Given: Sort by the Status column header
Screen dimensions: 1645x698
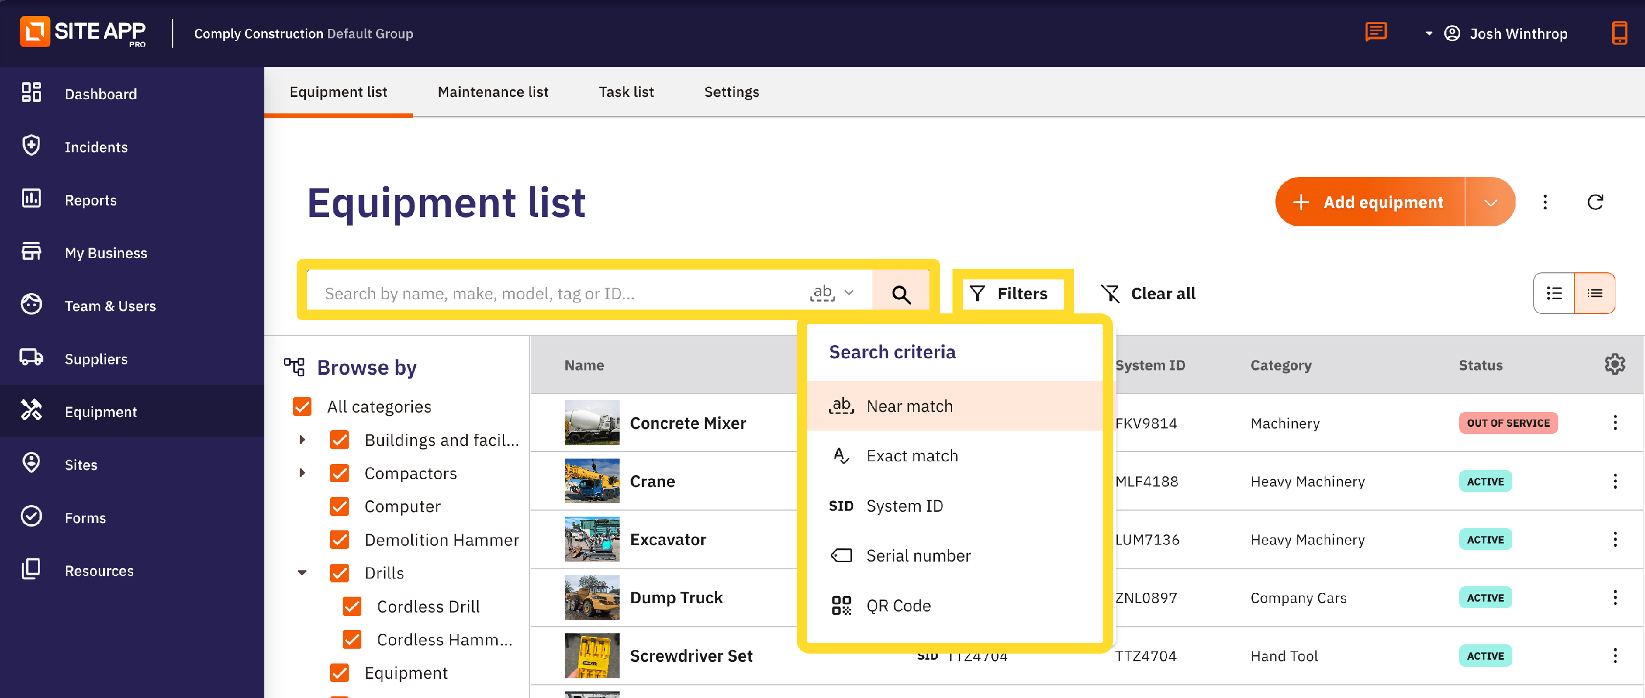Looking at the screenshot, I should [1481, 365].
